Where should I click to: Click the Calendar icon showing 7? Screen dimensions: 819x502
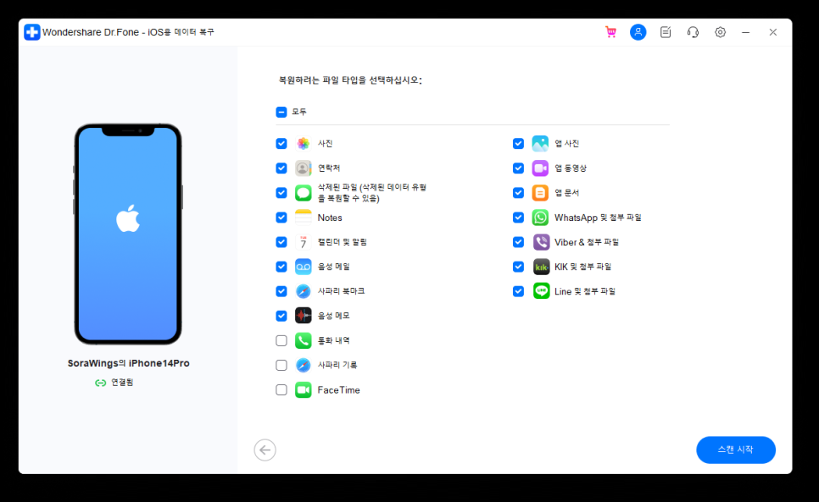(303, 242)
